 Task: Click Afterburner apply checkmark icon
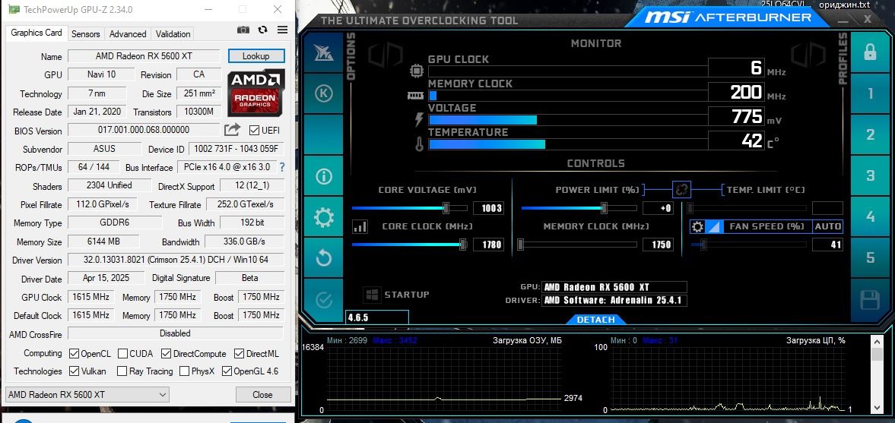[324, 299]
